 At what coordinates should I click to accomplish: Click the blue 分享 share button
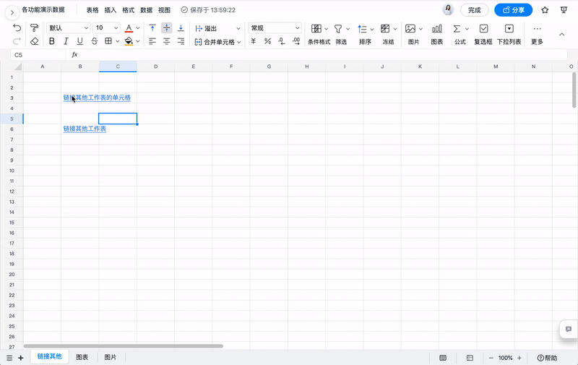coord(513,10)
